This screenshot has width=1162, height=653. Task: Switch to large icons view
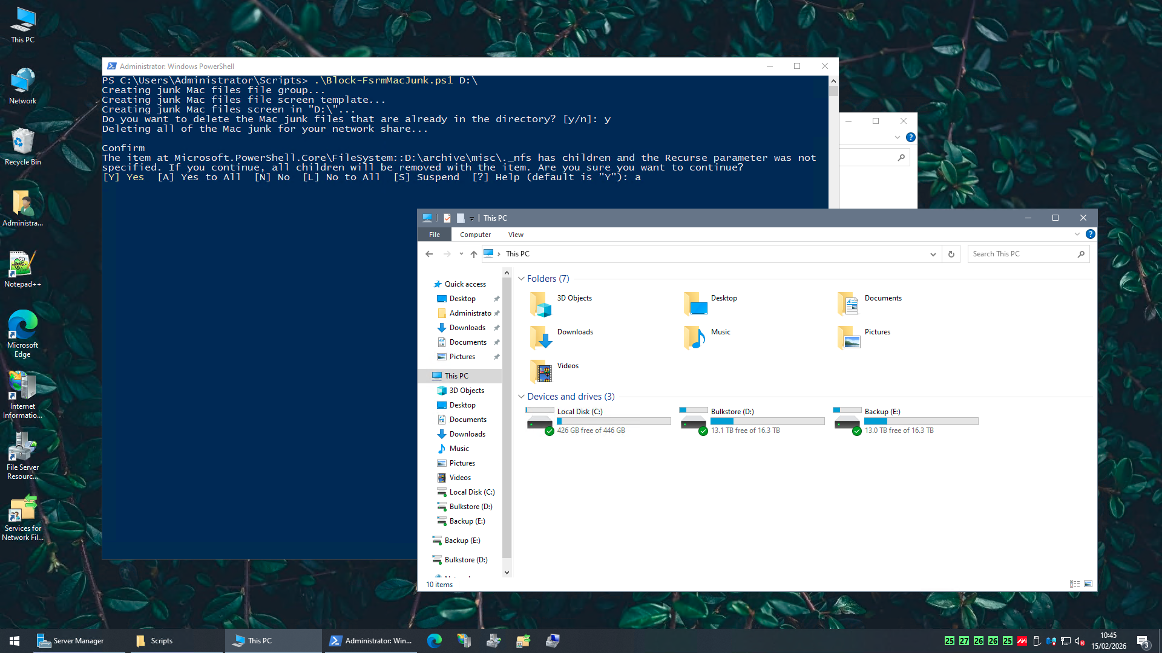[x=1088, y=584]
